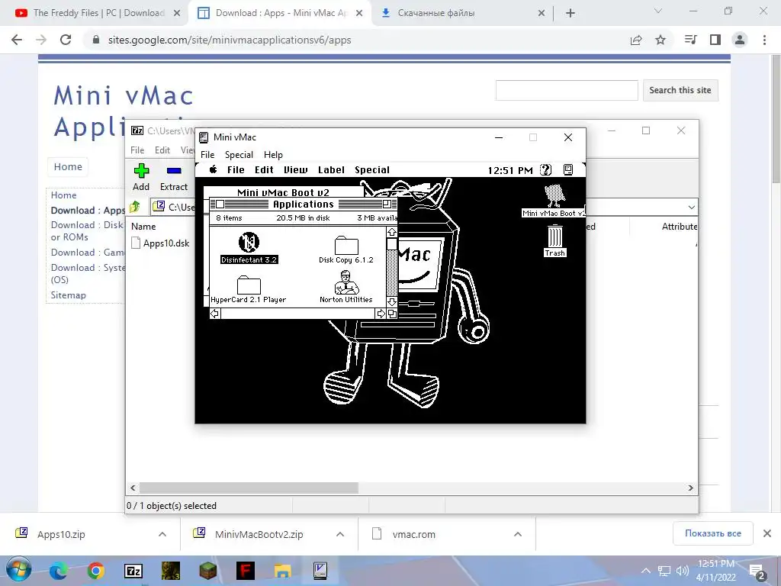Viewport: 781px width, 586px height.
Task: Click the zoom box of the Applications window
Action: 386,204
